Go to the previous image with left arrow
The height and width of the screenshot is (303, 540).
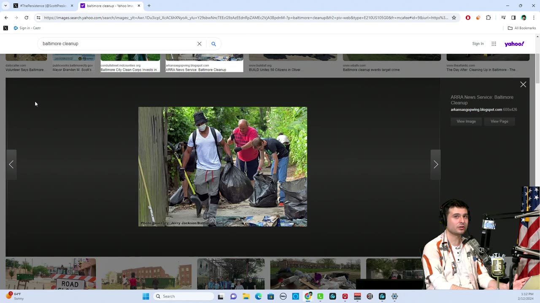pyautogui.click(x=11, y=165)
